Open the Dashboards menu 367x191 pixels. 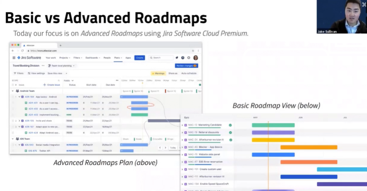coord(93,58)
